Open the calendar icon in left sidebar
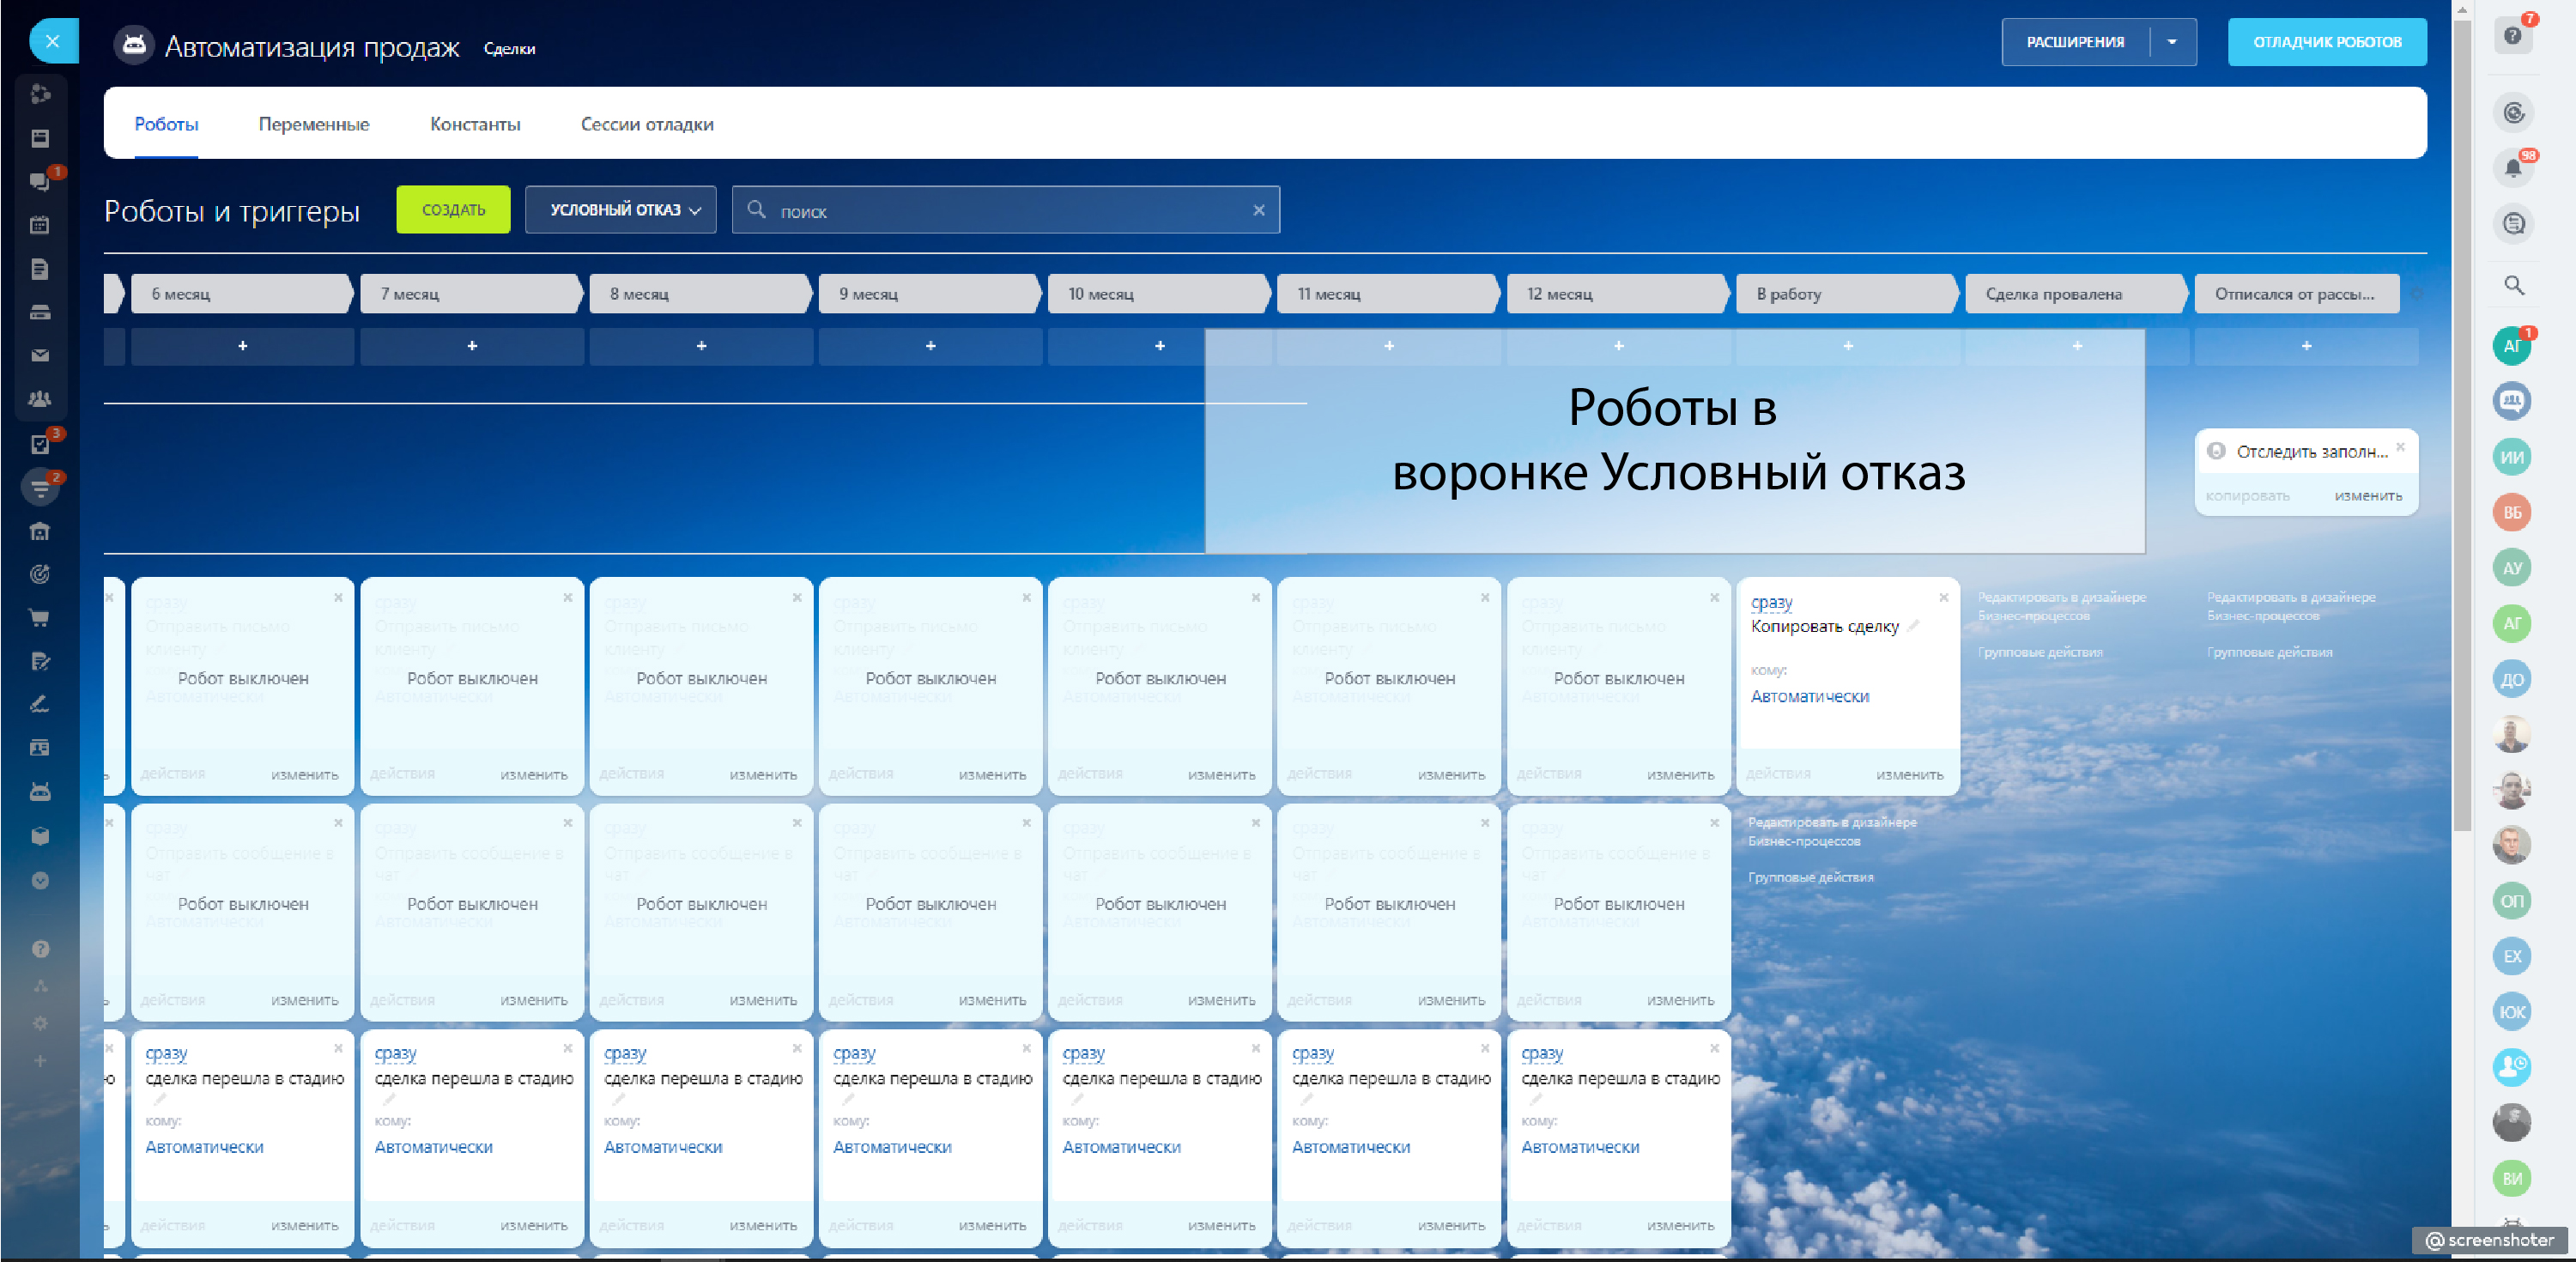 (40, 225)
